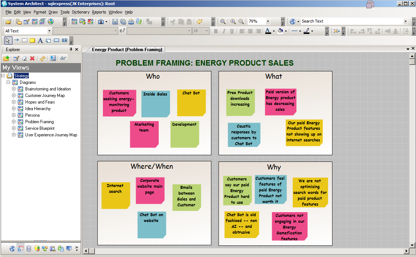Click the Search Text input field
The height and width of the screenshot is (257, 416).
pyautogui.click(x=352, y=21)
